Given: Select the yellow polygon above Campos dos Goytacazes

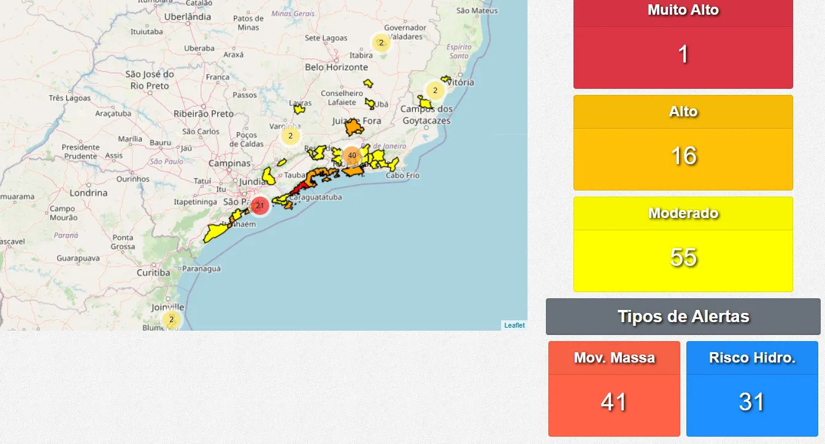Looking at the screenshot, I should click(425, 102).
